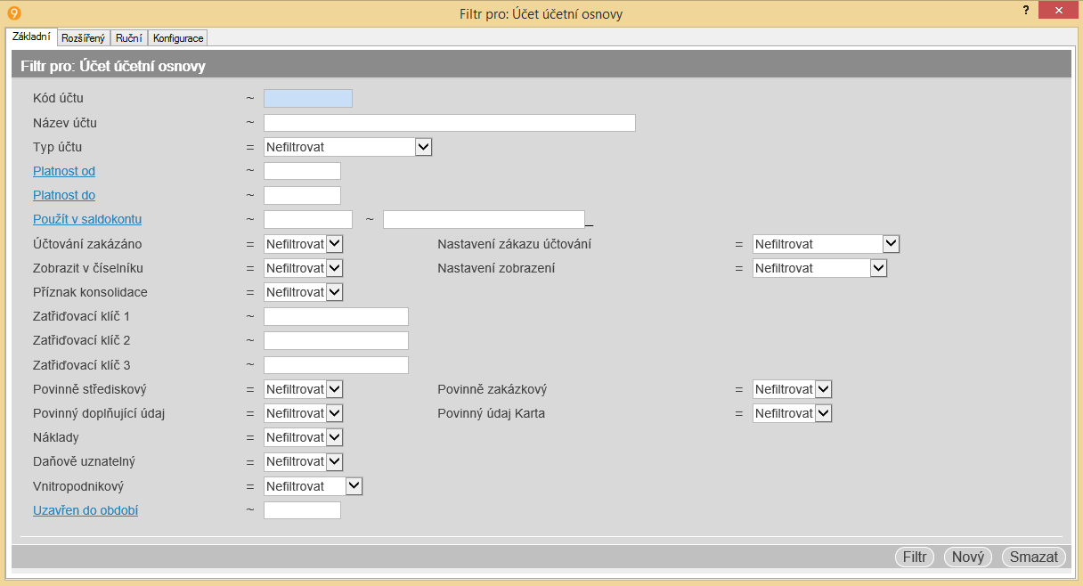Viewport: 1083px width, 586px height.
Task: Open the Nastavení zákazu účtování dropdown
Action: pos(826,244)
